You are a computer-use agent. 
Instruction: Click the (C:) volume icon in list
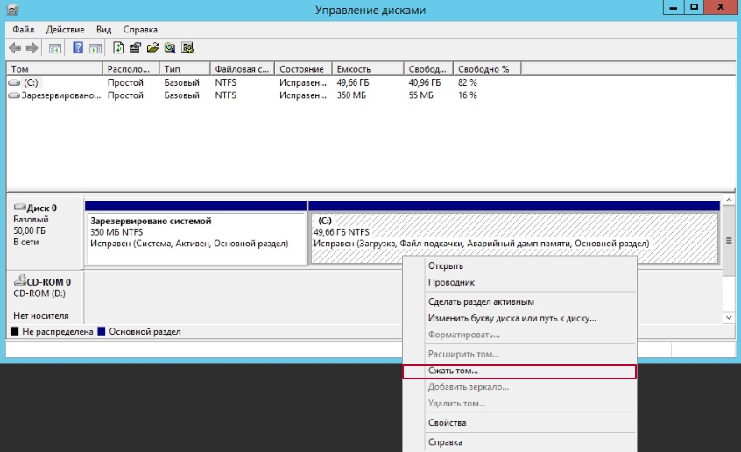(x=14, y=82)
